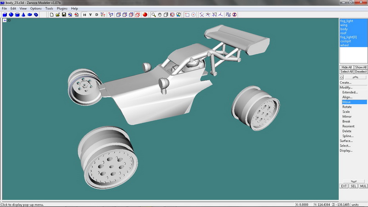
Task: Expand the Display... command group
Action: point(346,150)
